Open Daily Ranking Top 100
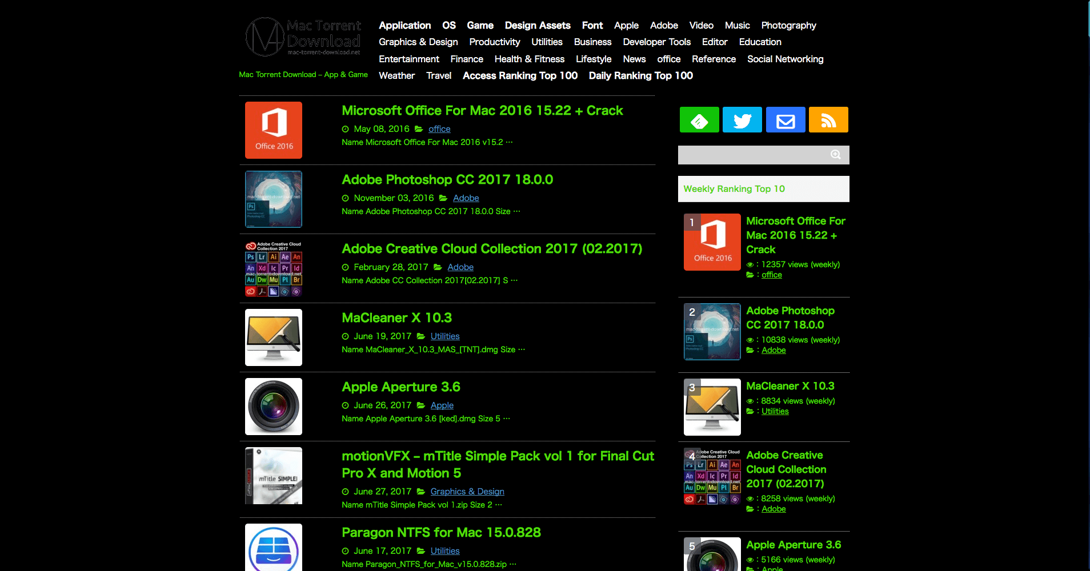The width and height of the screenshot is (1090, 571). tap(640, 75)
